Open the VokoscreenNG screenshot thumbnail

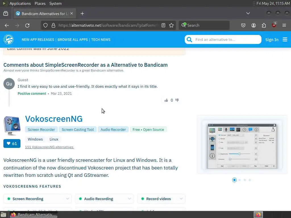[242, 146]
